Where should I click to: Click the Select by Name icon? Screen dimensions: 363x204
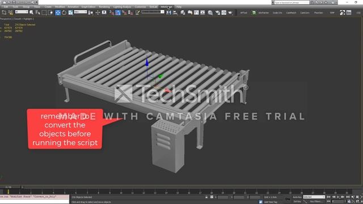tap(38, 12)
